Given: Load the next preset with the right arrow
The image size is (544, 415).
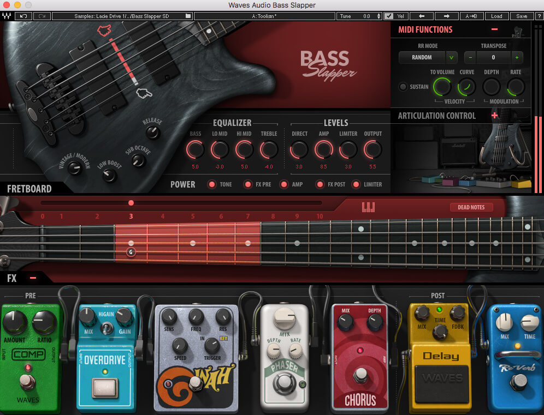Looking at the screenshot, I should [x=447, y=16].
